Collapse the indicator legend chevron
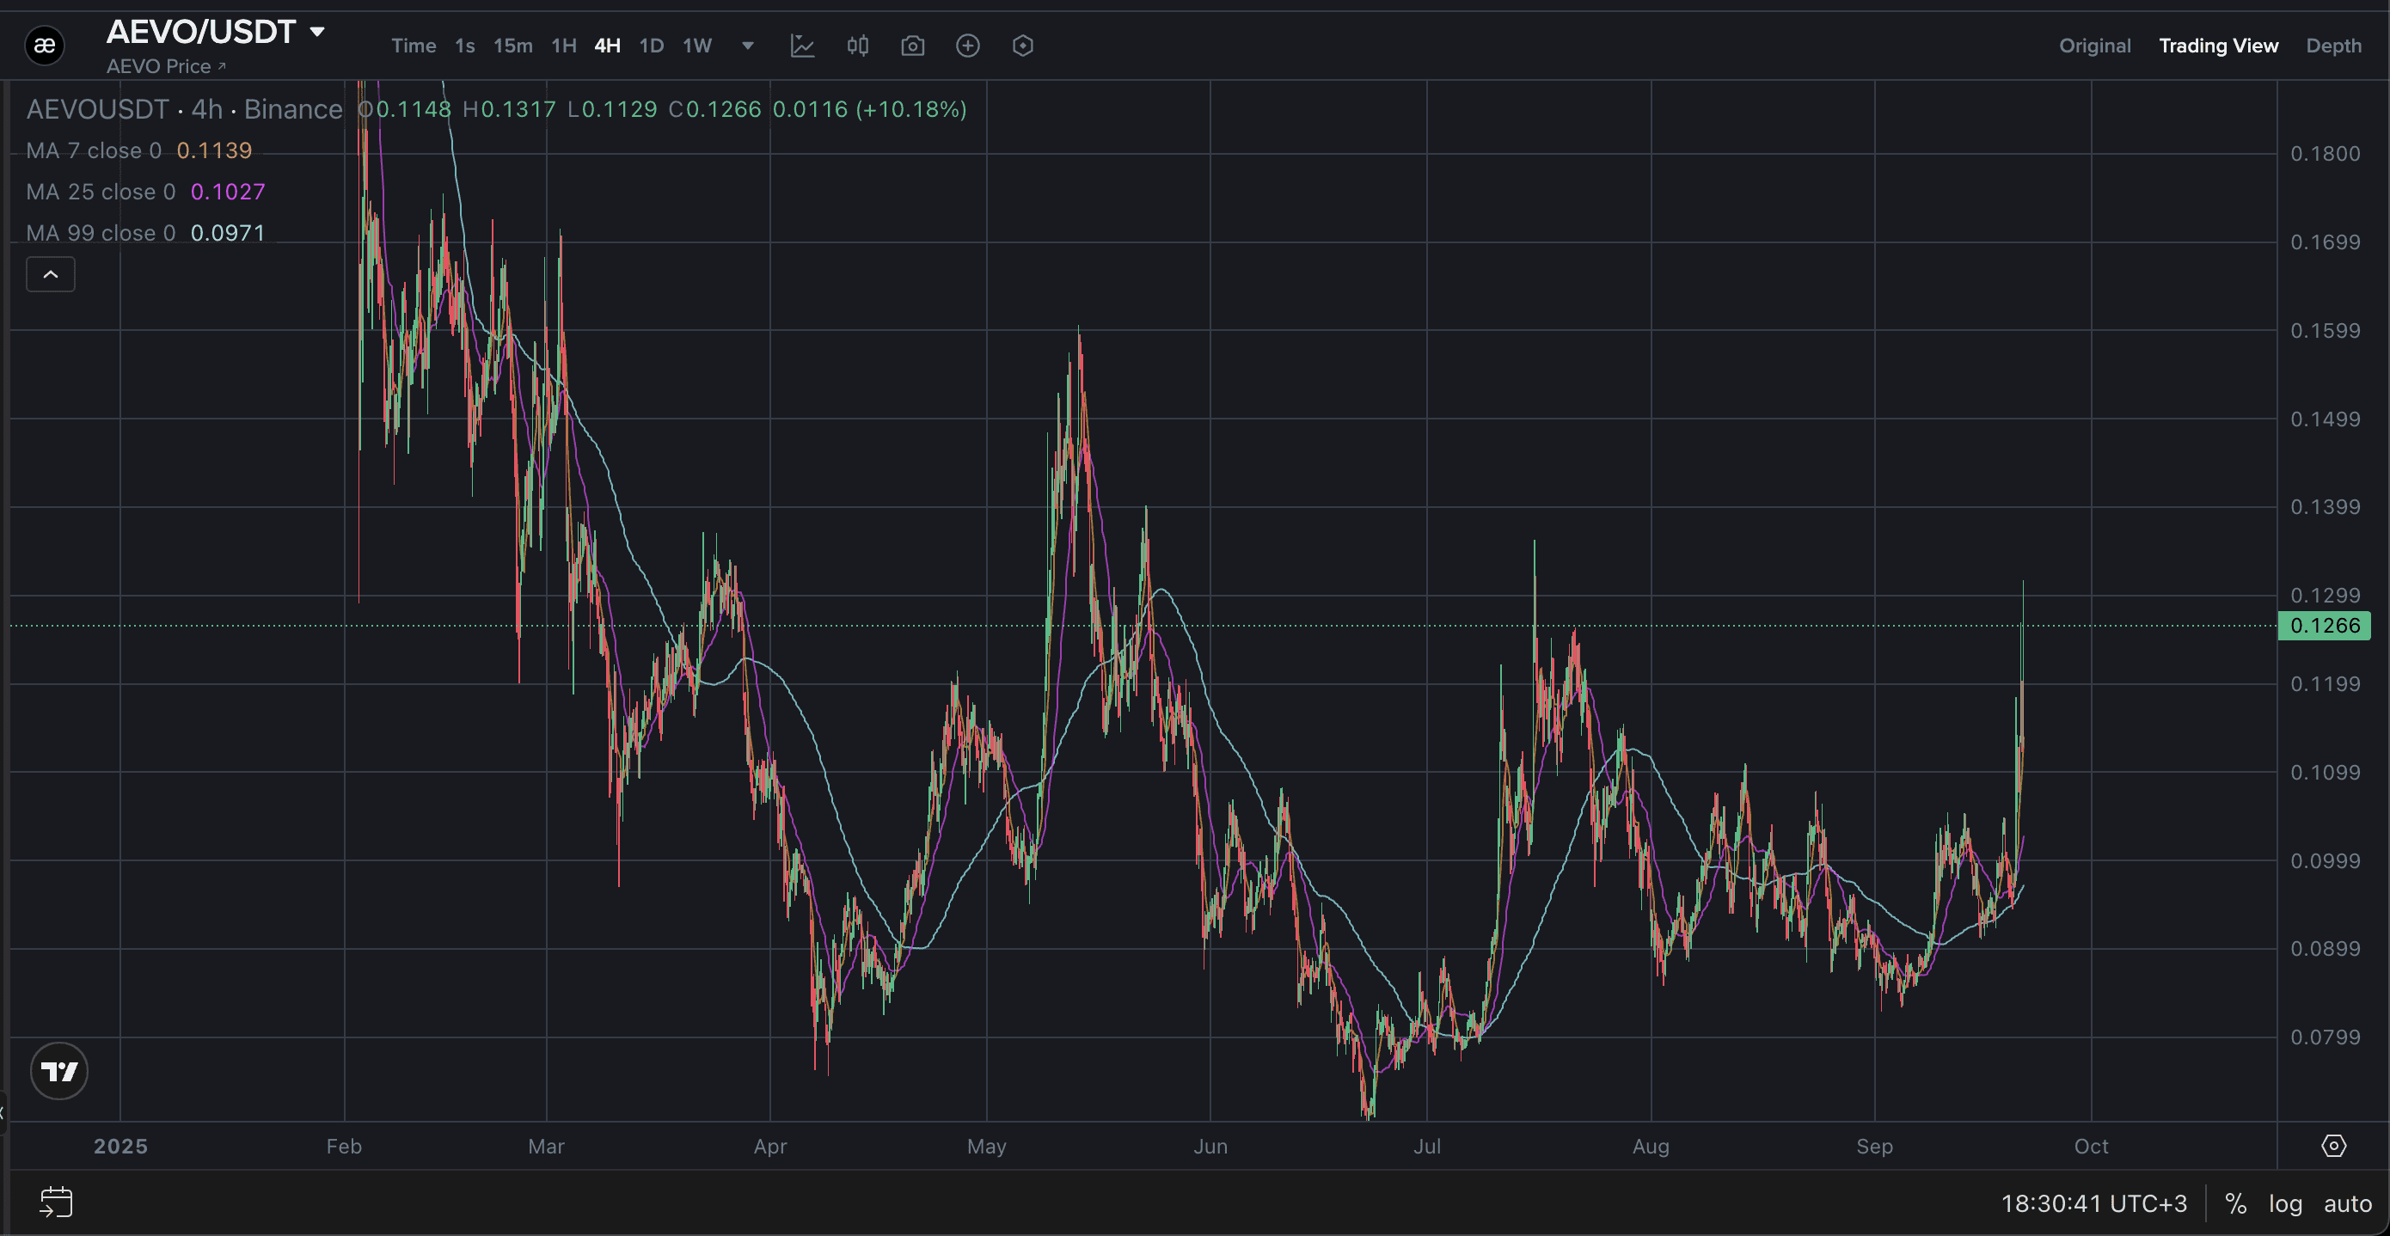This screenshot has height=1236, width=2390. pyautogui.click(x=51, y=275)
